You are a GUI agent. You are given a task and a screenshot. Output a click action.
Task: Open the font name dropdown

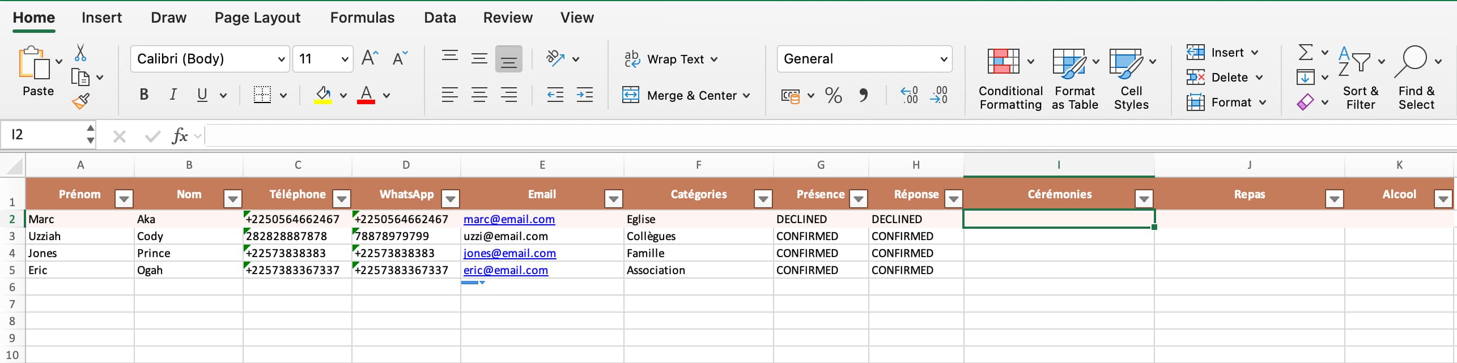tap(281, 59)
